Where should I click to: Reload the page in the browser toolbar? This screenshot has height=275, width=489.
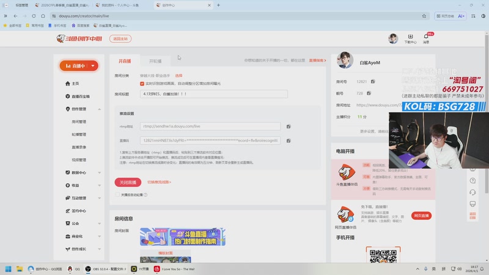[x=34, y=16]
